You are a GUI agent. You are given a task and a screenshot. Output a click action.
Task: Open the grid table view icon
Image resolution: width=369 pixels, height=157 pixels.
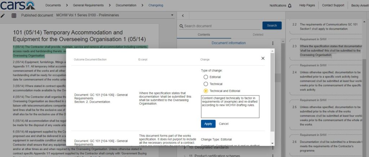[14, 16]
